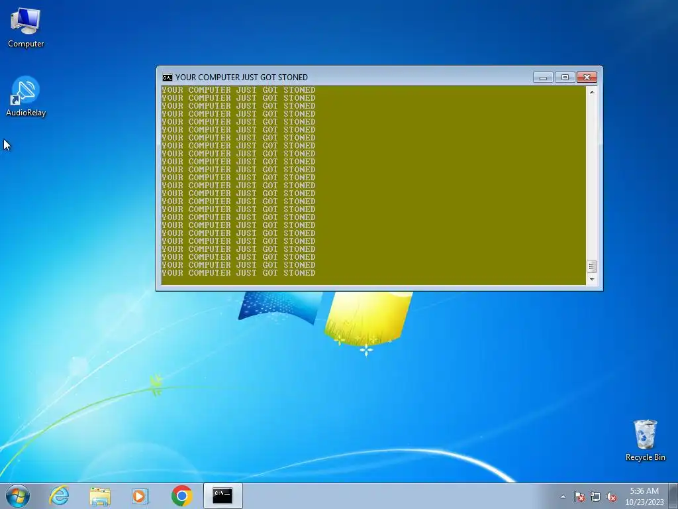This screenshot has width=678, height=509.
Task: Click the console scrollbar thumb
Action: click(x=592, y=266)
